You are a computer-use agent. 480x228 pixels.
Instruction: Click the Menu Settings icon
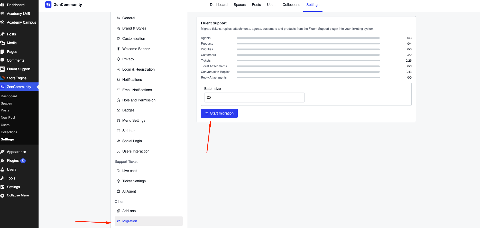(x=118, y=120)
